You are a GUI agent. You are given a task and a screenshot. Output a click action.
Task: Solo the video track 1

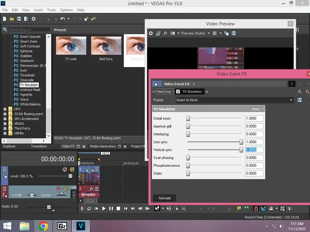72,169
